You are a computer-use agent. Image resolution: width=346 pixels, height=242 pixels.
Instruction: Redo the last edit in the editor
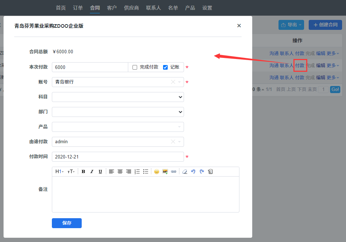(x=202, y=172)
